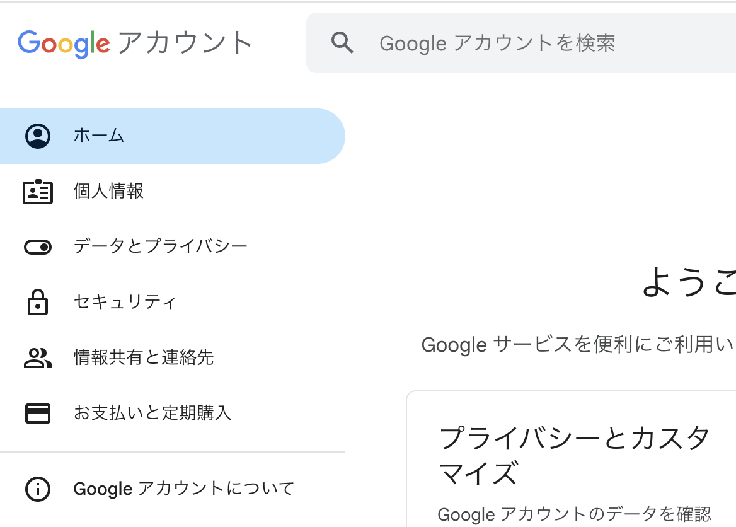Open Google アカウントについて link
Screen dimensions: 736x527
pyautogui.click(x=184, y=489)
